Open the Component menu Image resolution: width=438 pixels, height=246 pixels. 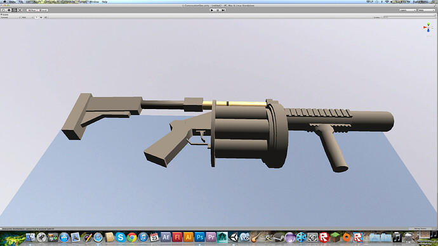(x=68, y=2)
